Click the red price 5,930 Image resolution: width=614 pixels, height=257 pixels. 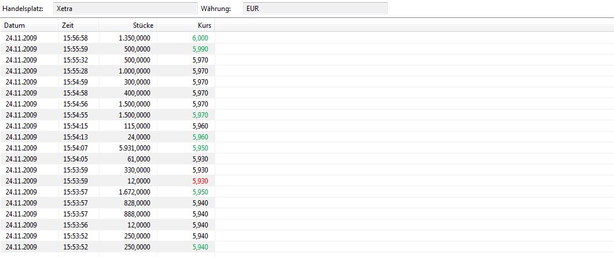[x=200, y=181]
